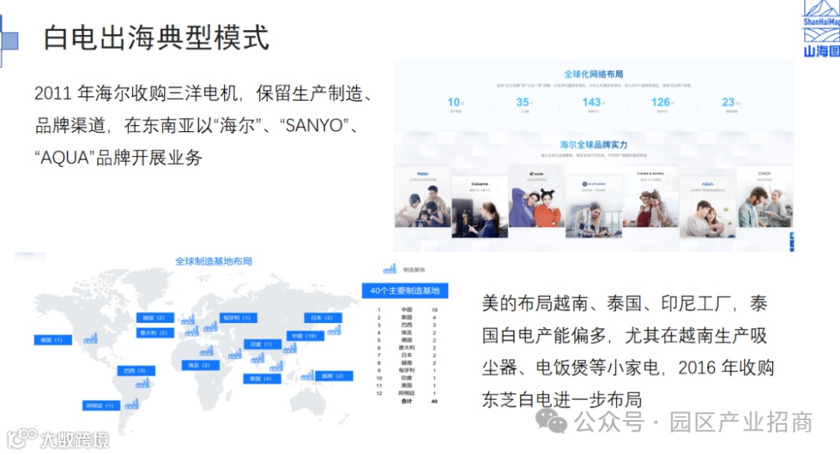Click the ShanHaiMap logo in the top corner
This screenshot has height=455, width=840.
(x=821, y=29)
